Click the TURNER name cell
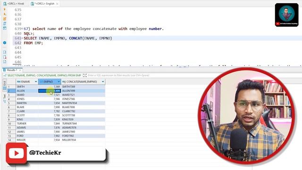The width and height of the screenshot is (302, 170). click(x=27, y=124)
